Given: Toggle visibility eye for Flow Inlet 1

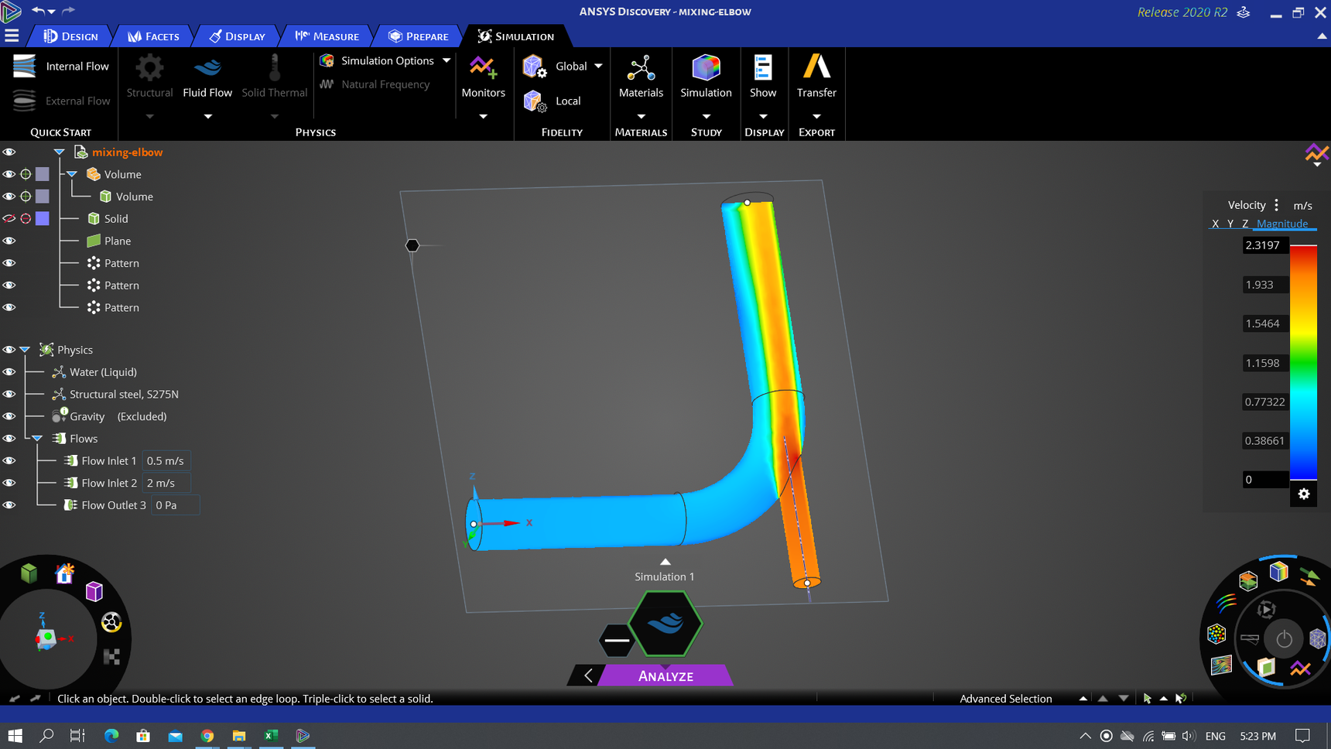Looking at the screenshot, I should pyautogui.click(x=9, y=461).
